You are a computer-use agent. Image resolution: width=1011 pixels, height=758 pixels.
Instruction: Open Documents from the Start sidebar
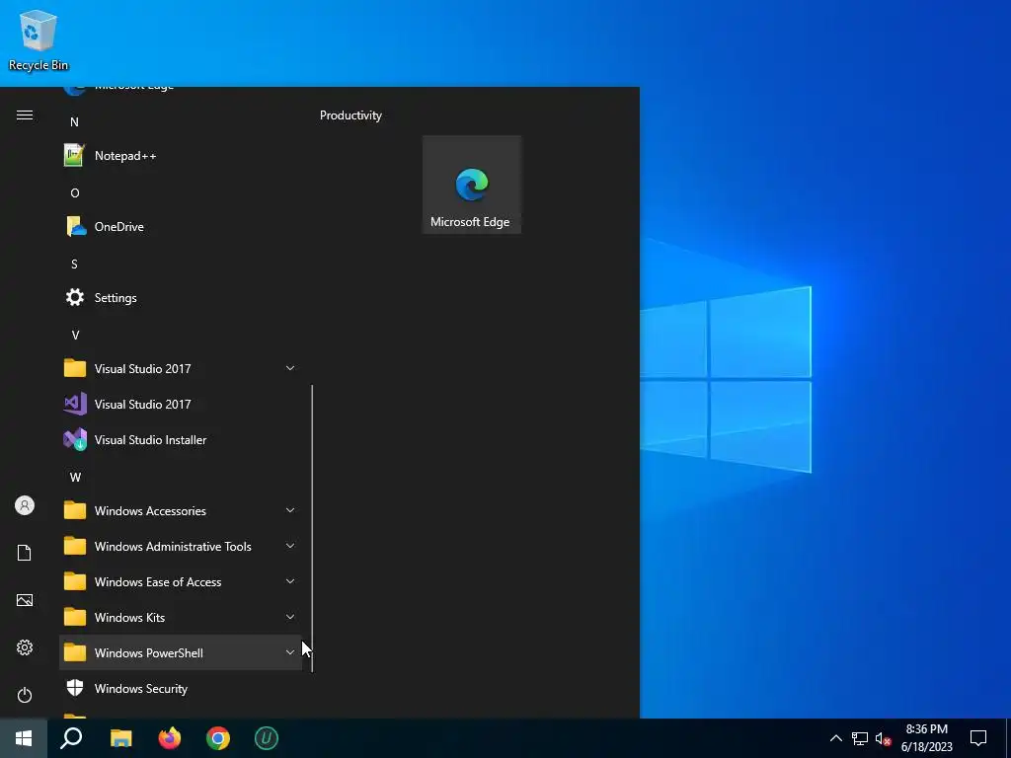[25, 553]
